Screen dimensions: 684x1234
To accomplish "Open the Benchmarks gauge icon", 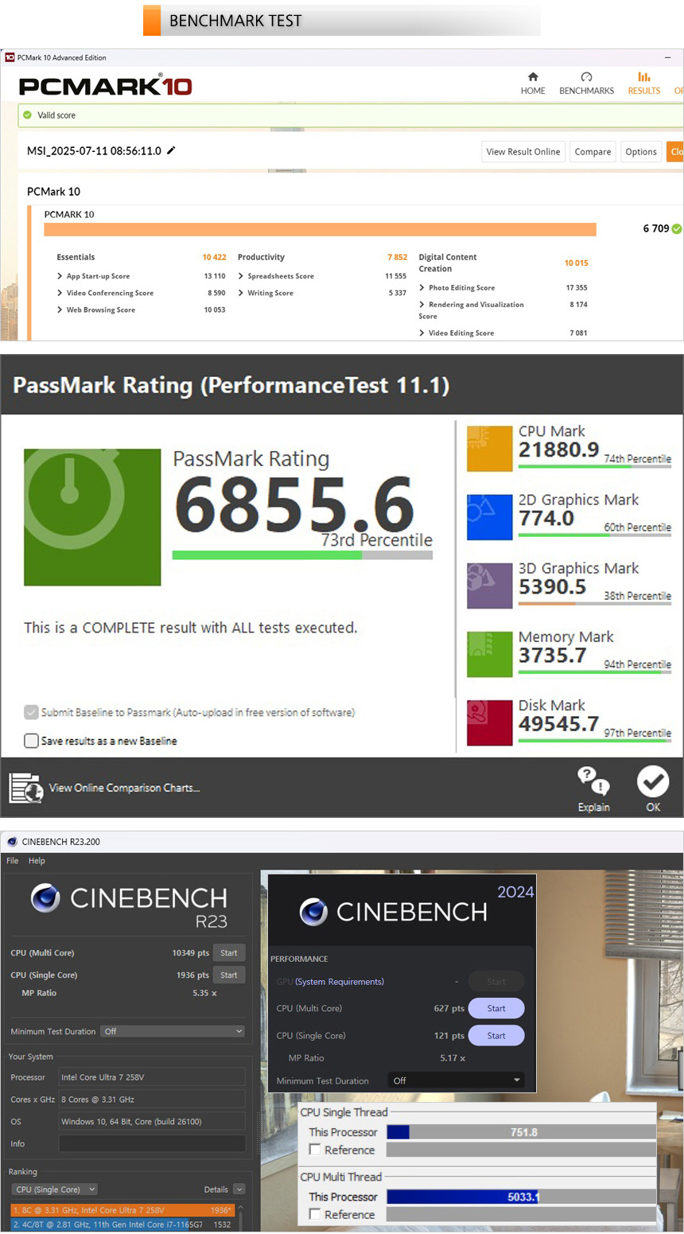I will coord(586,77).
